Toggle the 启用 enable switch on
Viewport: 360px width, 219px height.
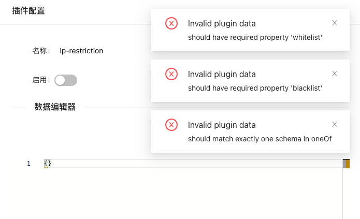pyautogui.click(x=66, y=80)
